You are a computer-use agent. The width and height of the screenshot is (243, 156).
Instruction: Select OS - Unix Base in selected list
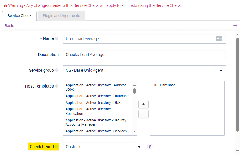click(x=164, y=85)
